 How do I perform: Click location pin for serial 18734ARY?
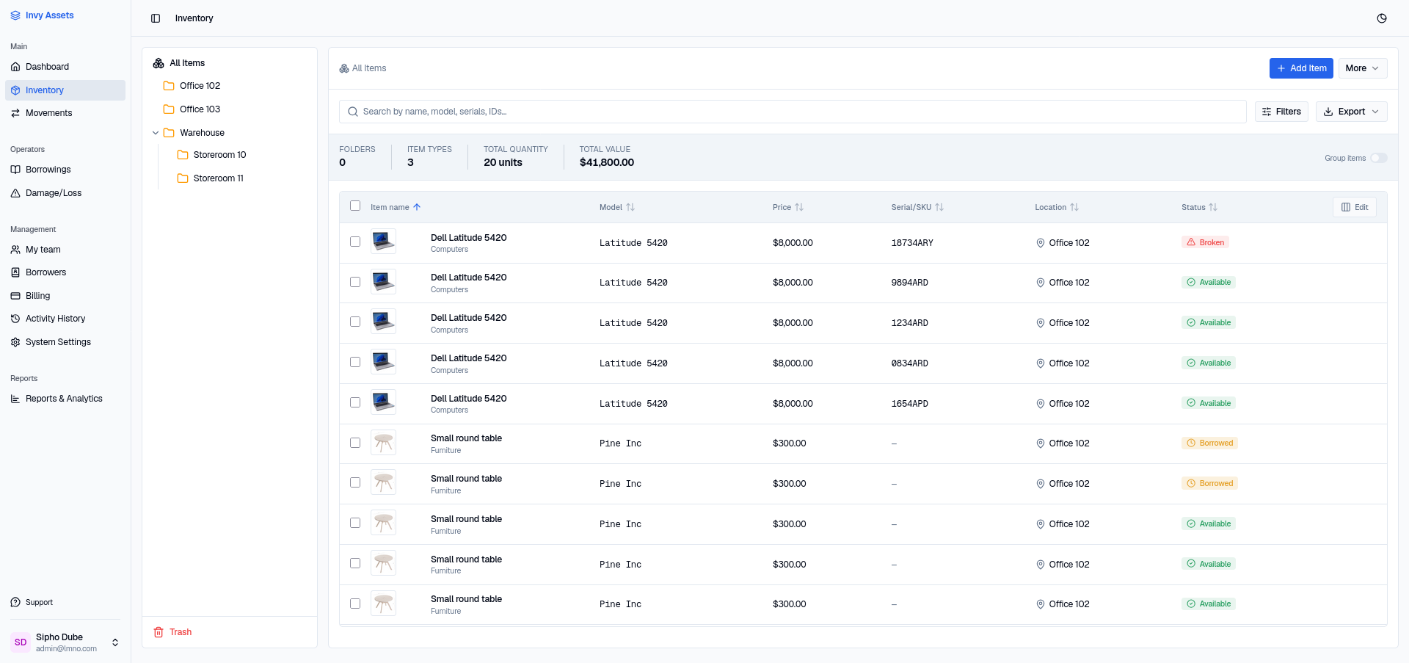[x=1040, y=243]
